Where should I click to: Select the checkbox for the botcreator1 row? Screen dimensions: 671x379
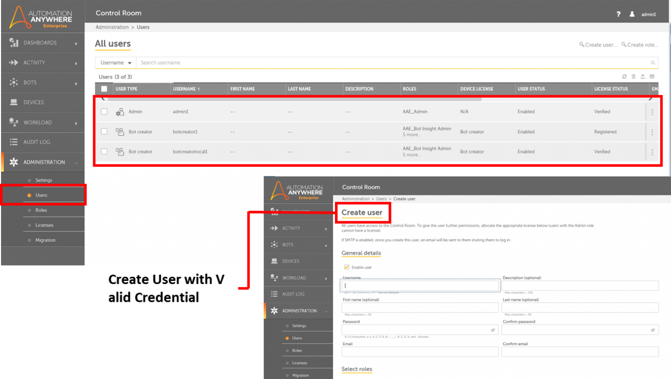104,132
